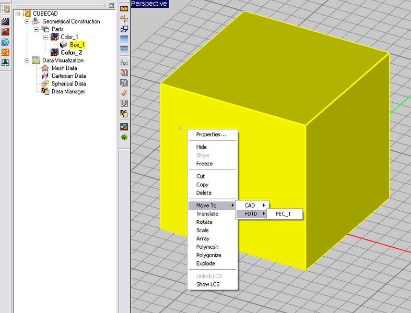Select Spherical Data in the tree
Image resolution: width=411 pixels, height=313 pixels.
(68, 84)
